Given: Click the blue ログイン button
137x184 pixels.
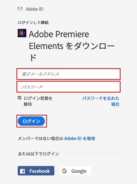Looking at the screenshot, I should pyautogui.click(x=31, y=121).
